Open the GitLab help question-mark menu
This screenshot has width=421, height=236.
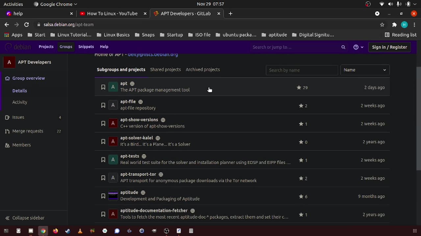358,47
